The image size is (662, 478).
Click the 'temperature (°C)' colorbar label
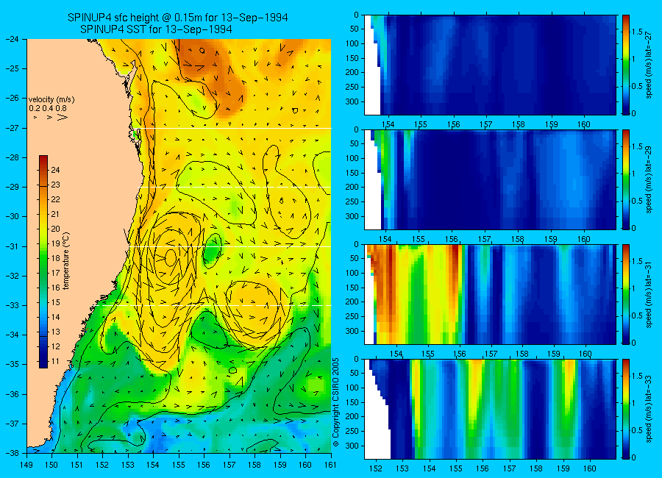pyautogui.click(x=66, y=261)
